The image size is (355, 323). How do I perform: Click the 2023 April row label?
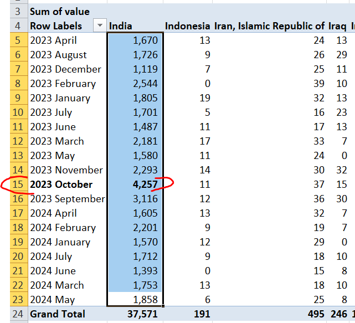click(53, 40)
